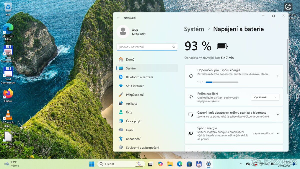
Task: Open Hraní settings page
Action: 129,130
